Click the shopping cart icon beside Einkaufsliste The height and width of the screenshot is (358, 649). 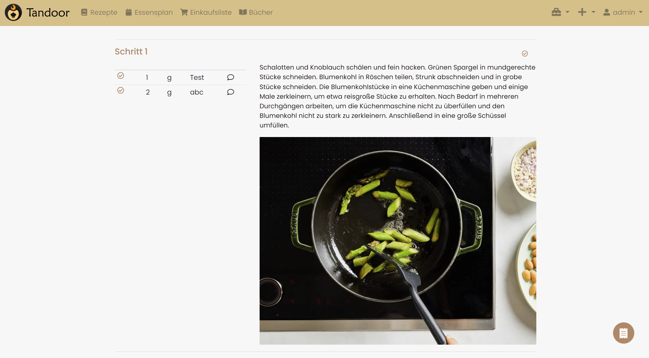tap(184, 12)
